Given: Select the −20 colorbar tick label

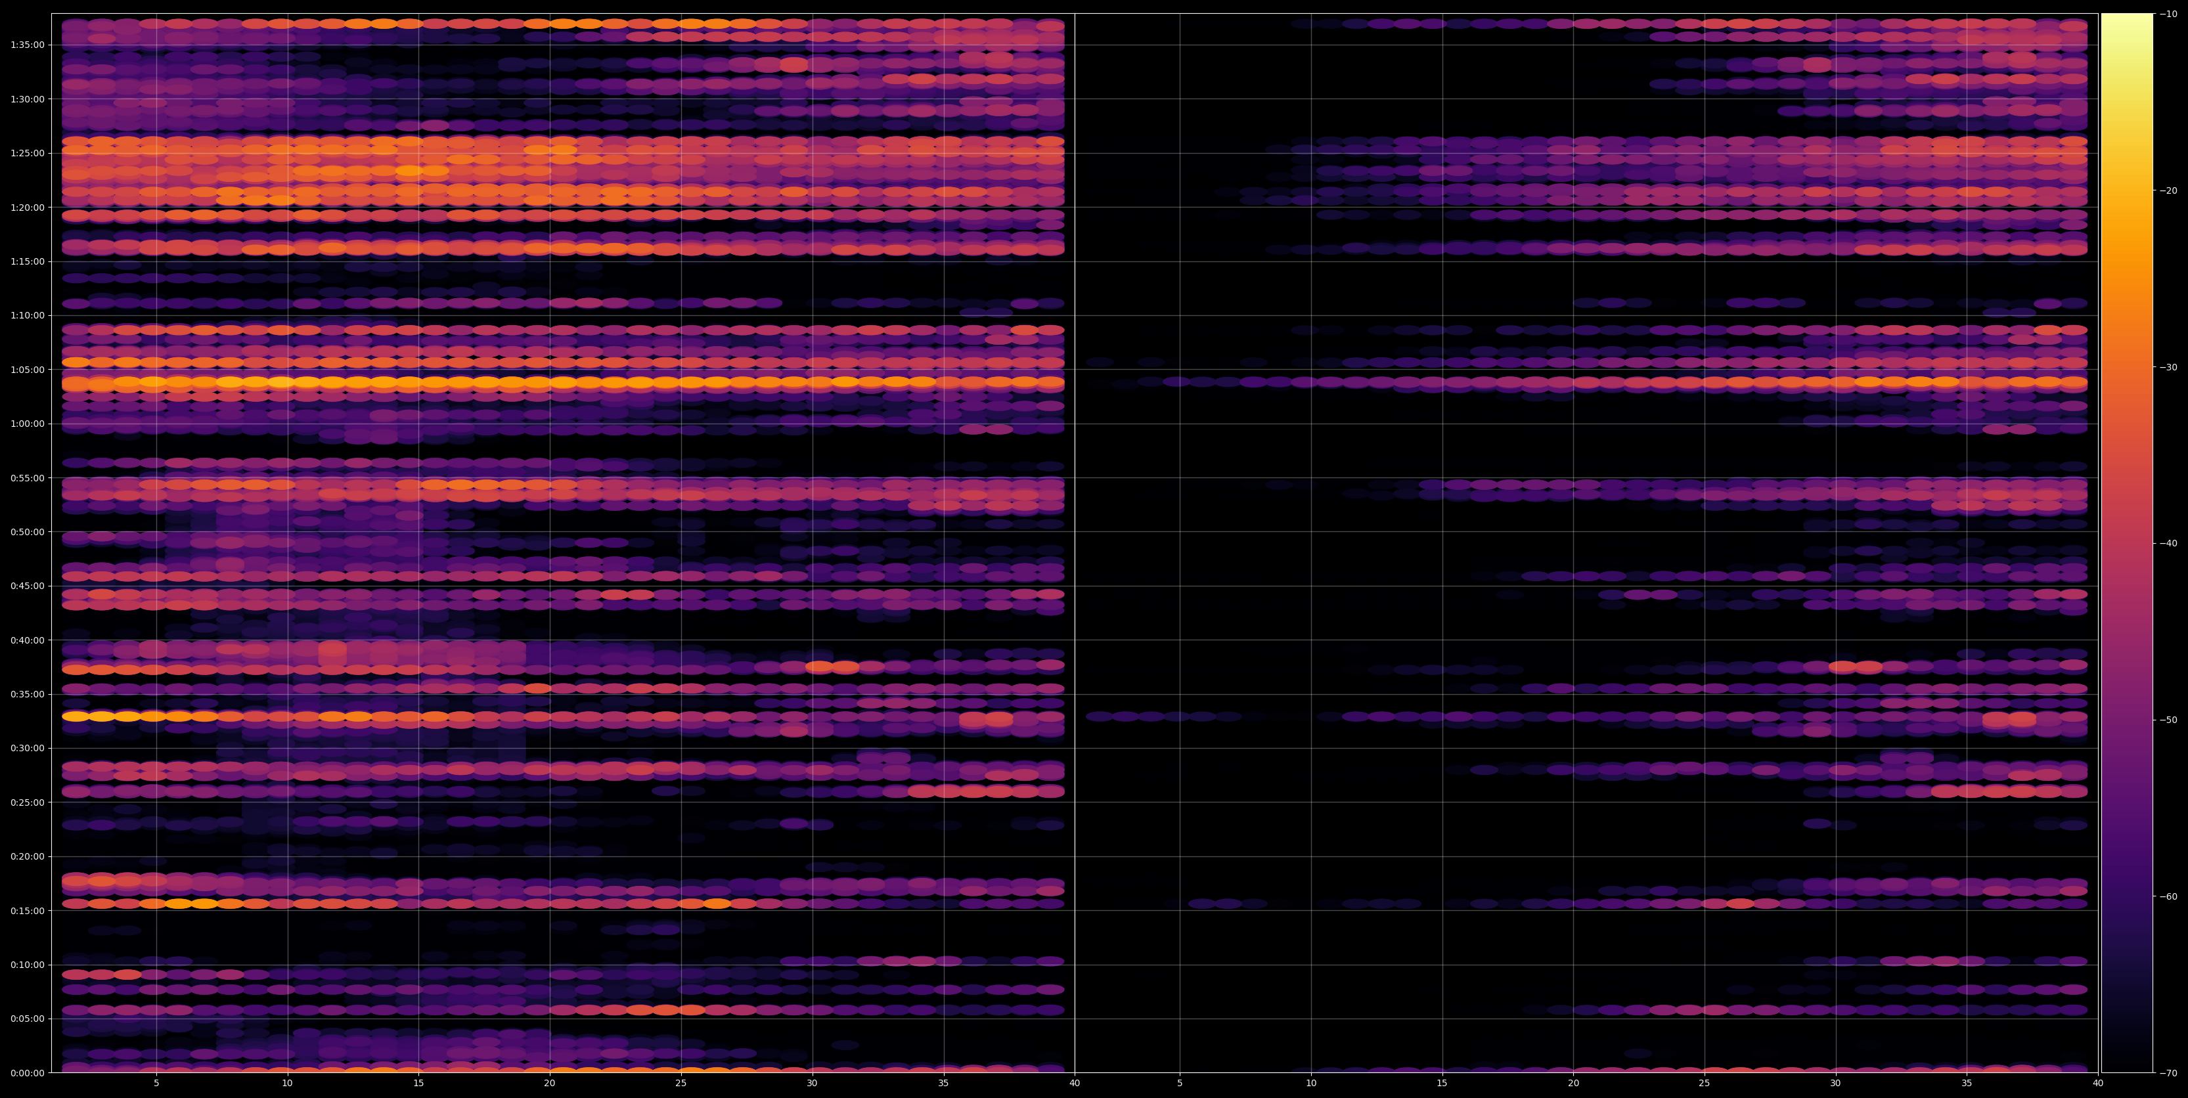Looking at the screenshot, I should (2168, 190).
